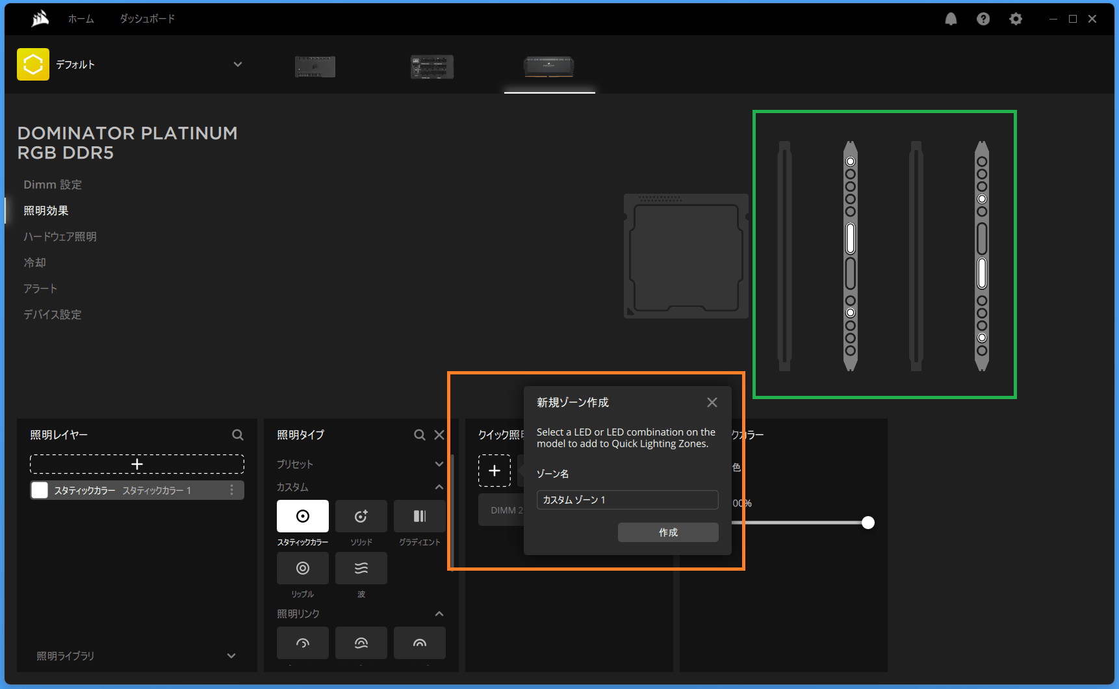Select highlighted long LED on fourth DIMM
The width and height of the screenshot is (1119, 689).
click(x=982, y=274)
